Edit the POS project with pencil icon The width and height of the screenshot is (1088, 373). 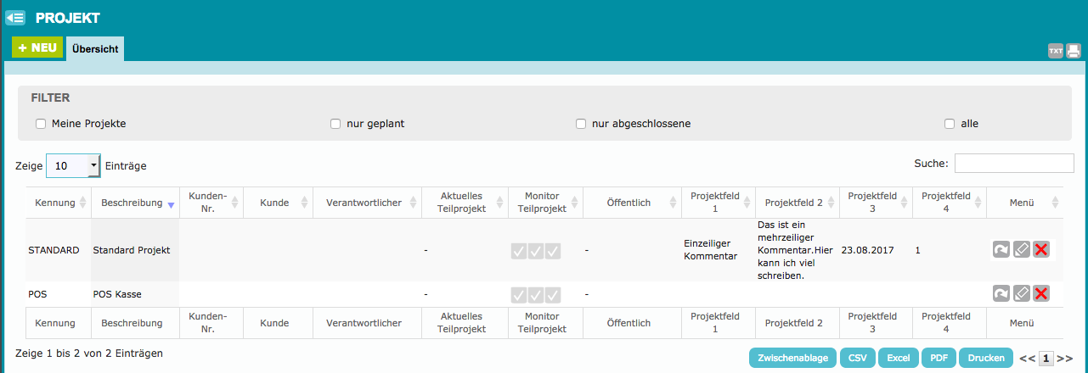coord(1021,293)
